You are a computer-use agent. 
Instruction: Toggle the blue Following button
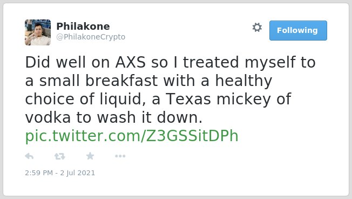(298, 31)
